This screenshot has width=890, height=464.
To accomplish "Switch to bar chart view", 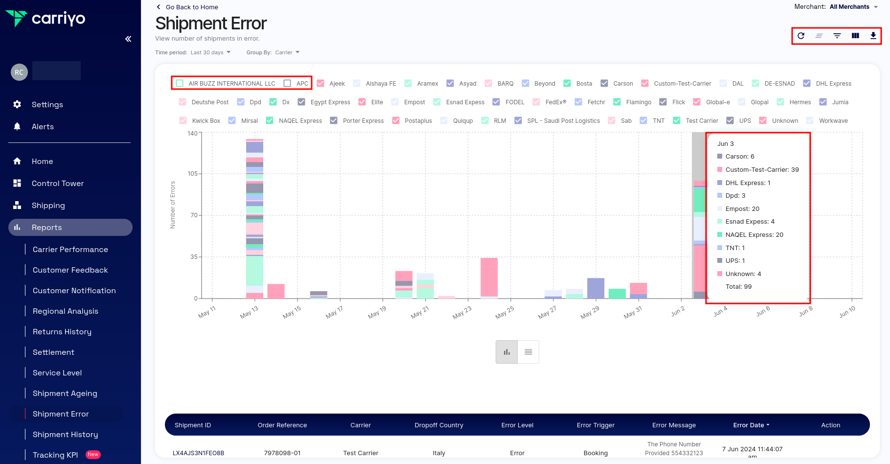I will click(x=506, y=352).
